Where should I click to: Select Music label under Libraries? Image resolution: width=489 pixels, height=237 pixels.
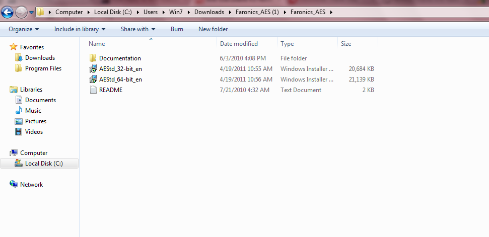coord(33,111)
